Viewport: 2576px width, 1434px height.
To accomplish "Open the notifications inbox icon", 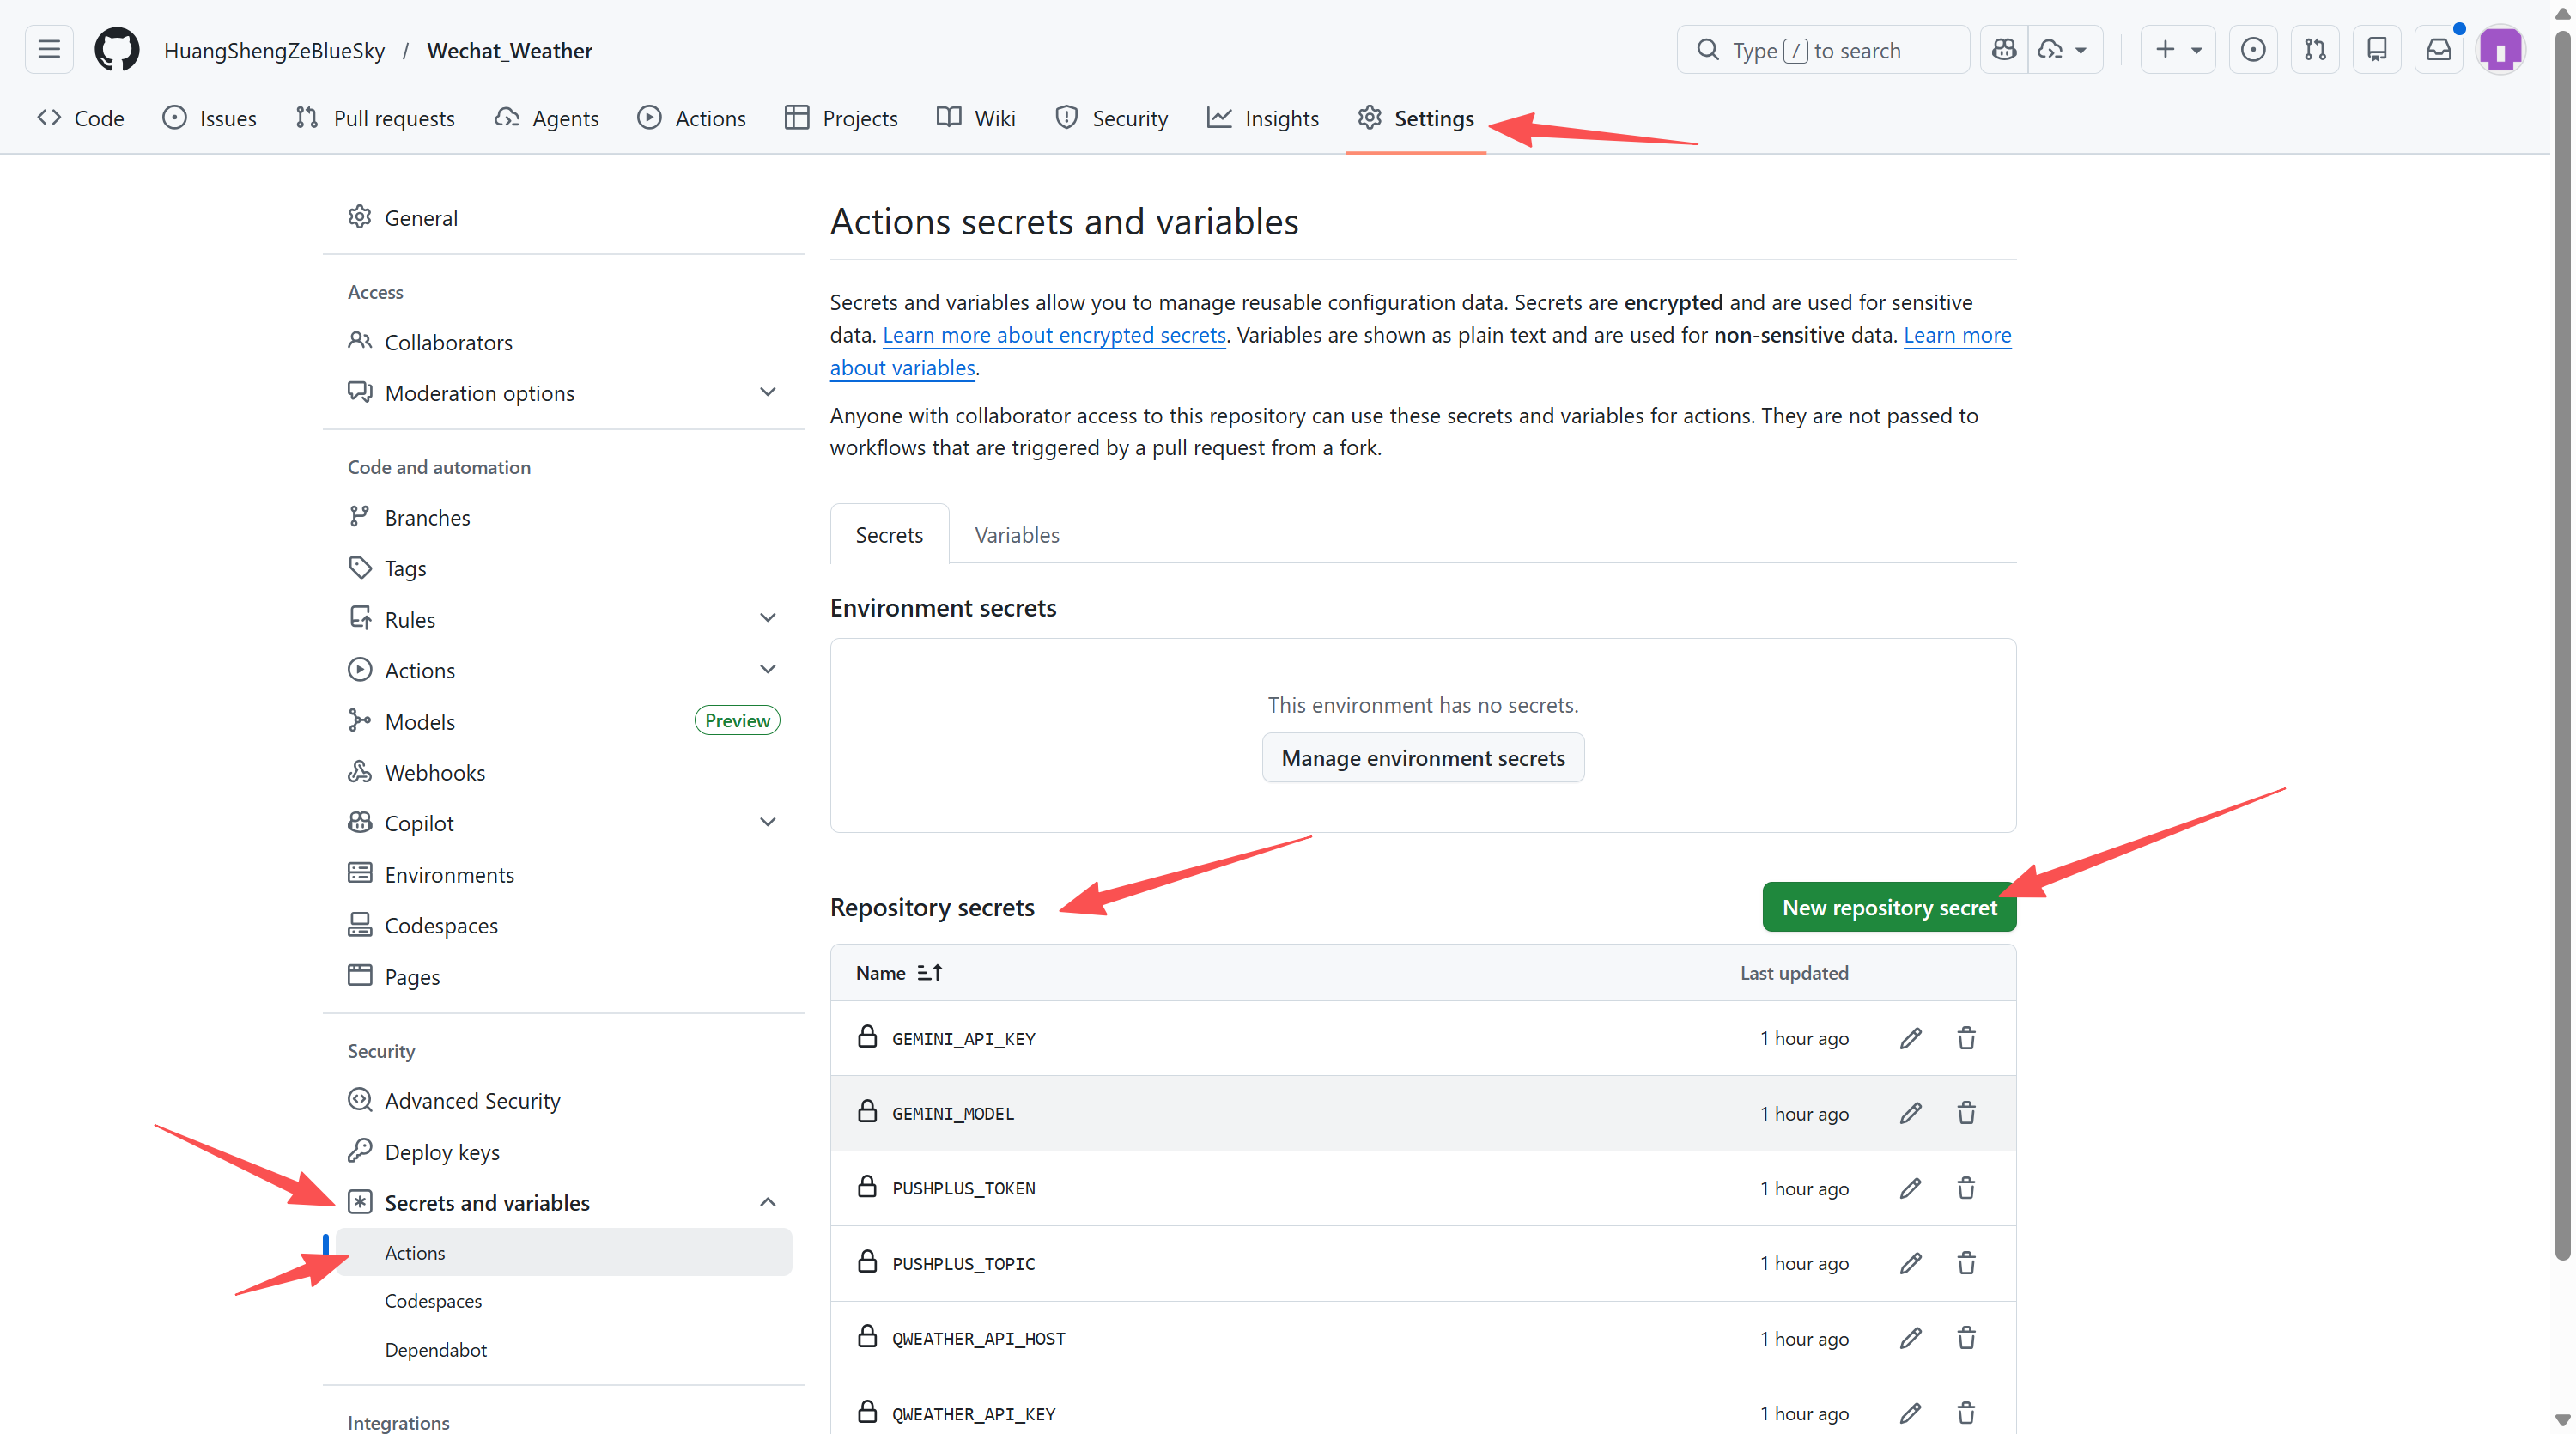I will click(x=2438, y=50).
